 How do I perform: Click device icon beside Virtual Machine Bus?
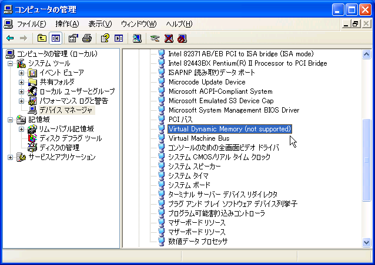(162, 138)
